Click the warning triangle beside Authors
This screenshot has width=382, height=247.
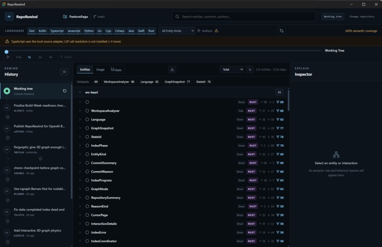point(216,31)
